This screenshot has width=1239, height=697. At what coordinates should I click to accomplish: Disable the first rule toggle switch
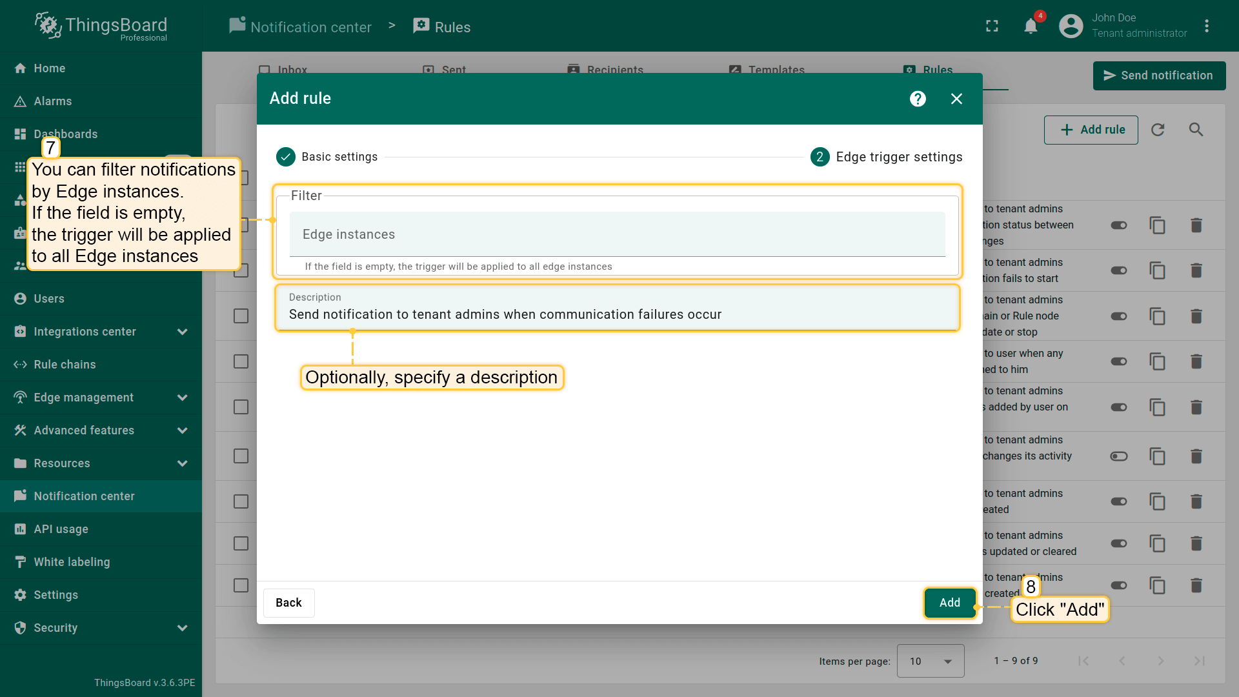point(1118,225)
